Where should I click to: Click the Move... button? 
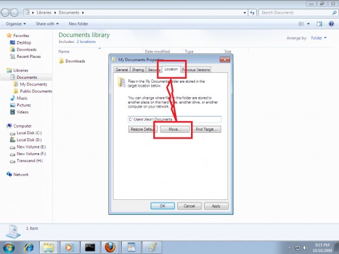click(175, 130)
